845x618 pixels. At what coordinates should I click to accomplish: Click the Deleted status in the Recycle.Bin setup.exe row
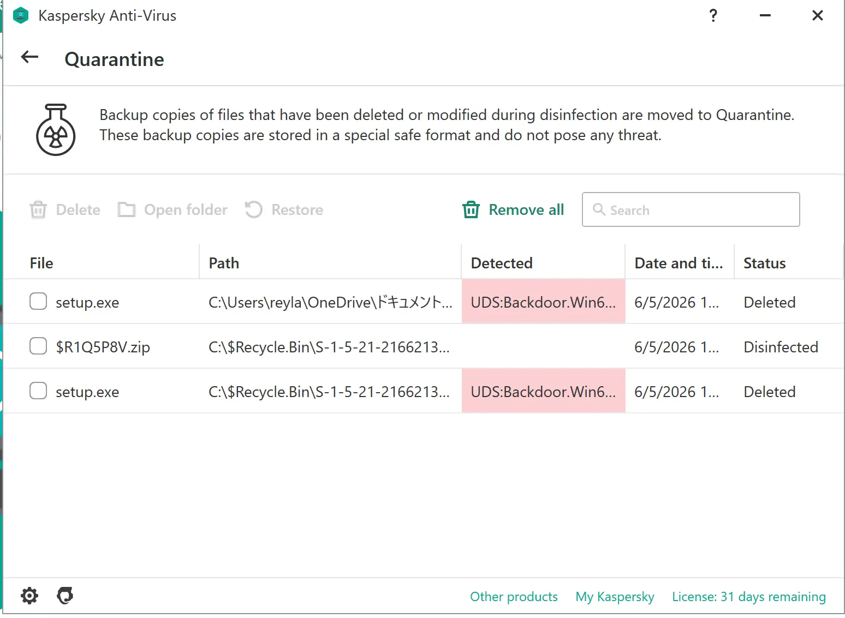[x=769, y=392]
